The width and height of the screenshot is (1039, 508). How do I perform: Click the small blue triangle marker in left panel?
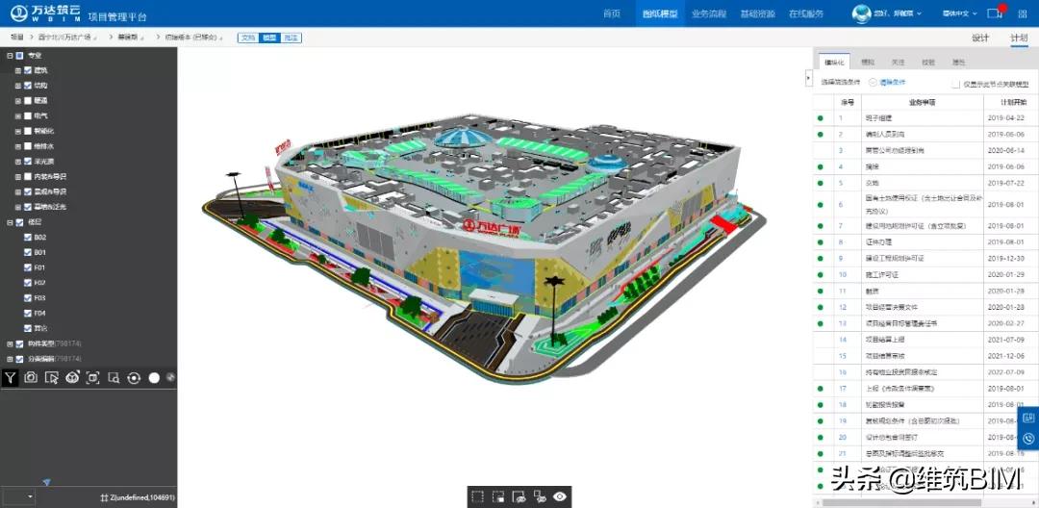[x=46, y=482]
